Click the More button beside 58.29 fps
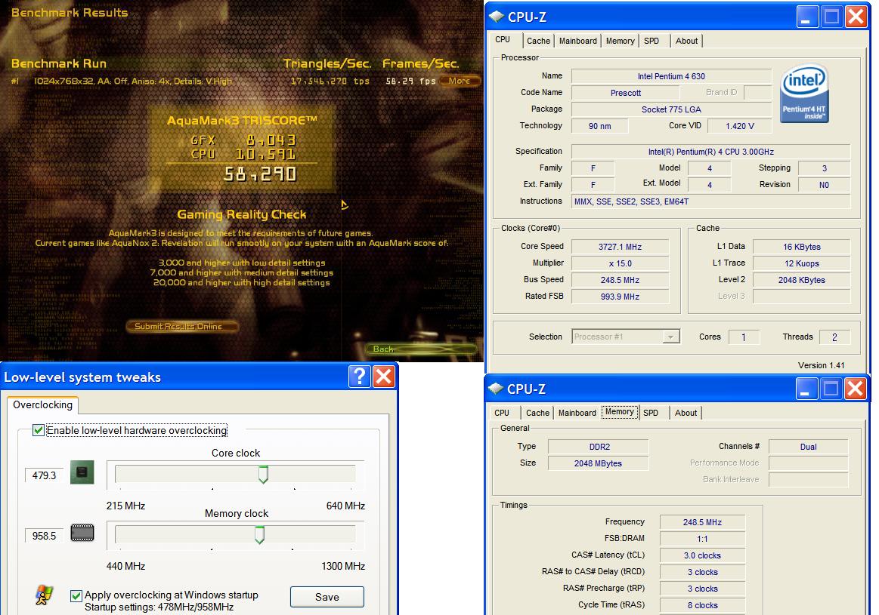This screenshot has width=879, height=615. point(459,81)
